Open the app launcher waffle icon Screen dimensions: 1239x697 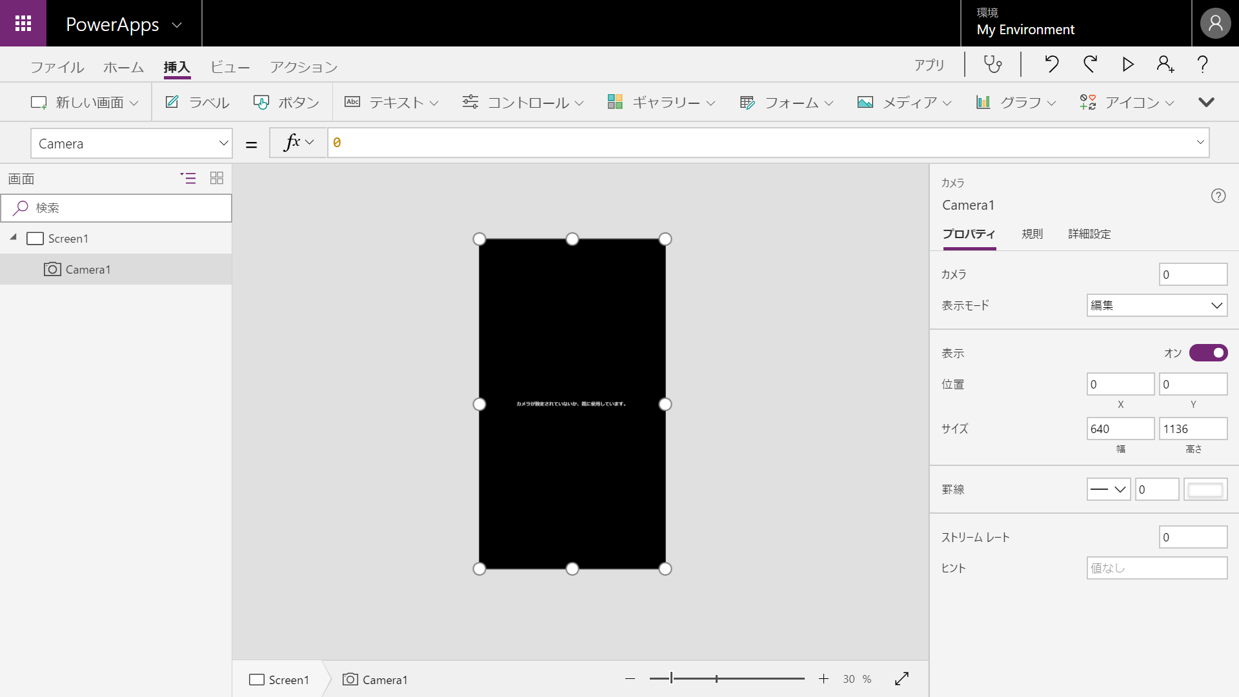pos(23,23)
